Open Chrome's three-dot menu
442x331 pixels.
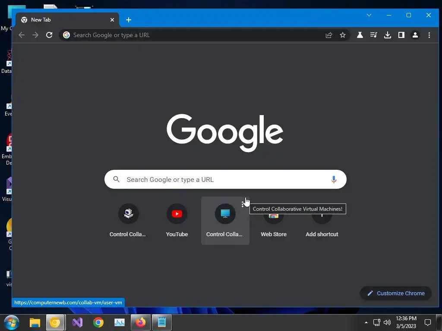click(429, 35)
